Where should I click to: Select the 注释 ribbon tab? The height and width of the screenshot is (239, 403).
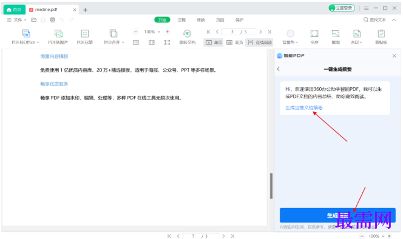point(181,20)
